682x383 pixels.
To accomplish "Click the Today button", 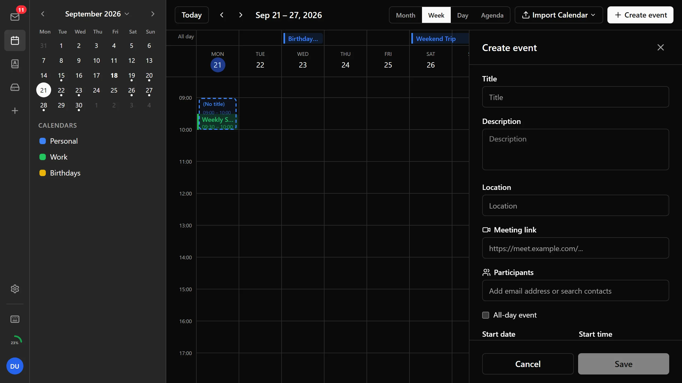I will click(192, 15).
